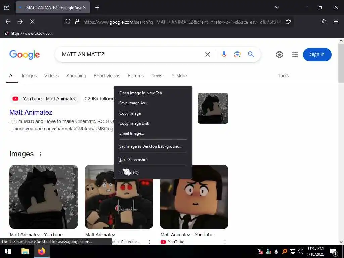Open network icon in system tray
The height and width of the screenshot is (258, 344).
(293, 251)
